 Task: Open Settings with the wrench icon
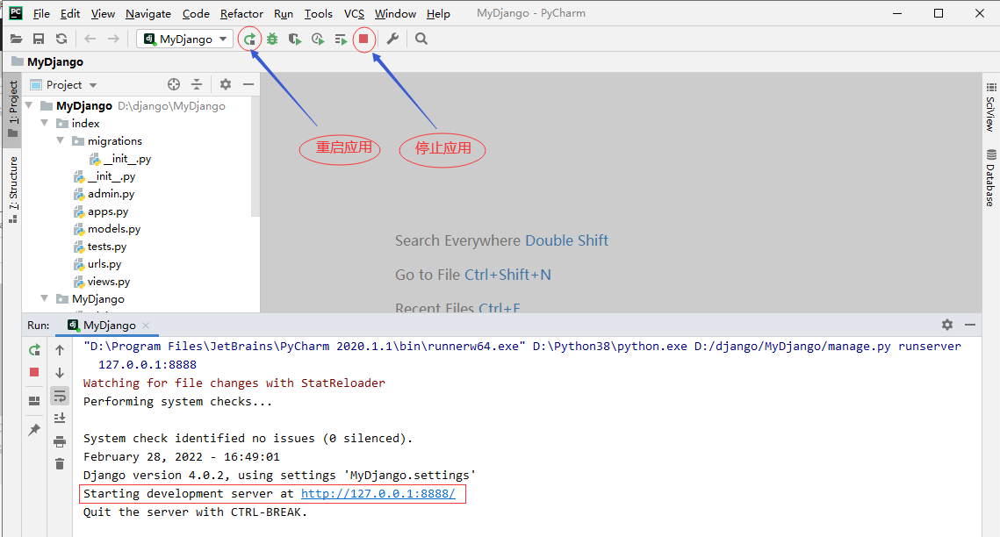click(392, 39)
